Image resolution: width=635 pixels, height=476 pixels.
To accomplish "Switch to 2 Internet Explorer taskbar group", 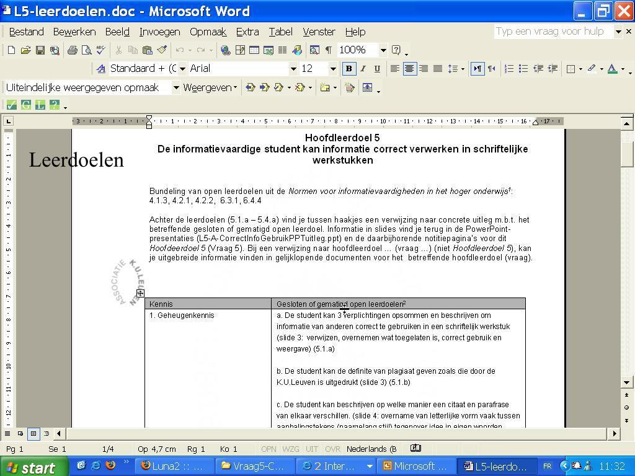I will tap(335, 466).
